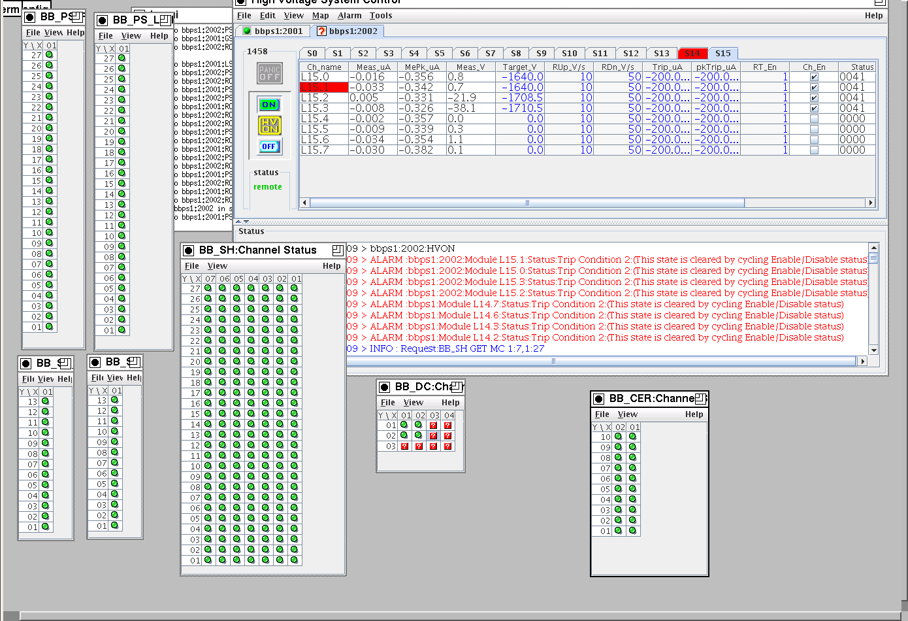908x621 pixels.
Task: Click the Target_V column header
Action: point(520,67)
